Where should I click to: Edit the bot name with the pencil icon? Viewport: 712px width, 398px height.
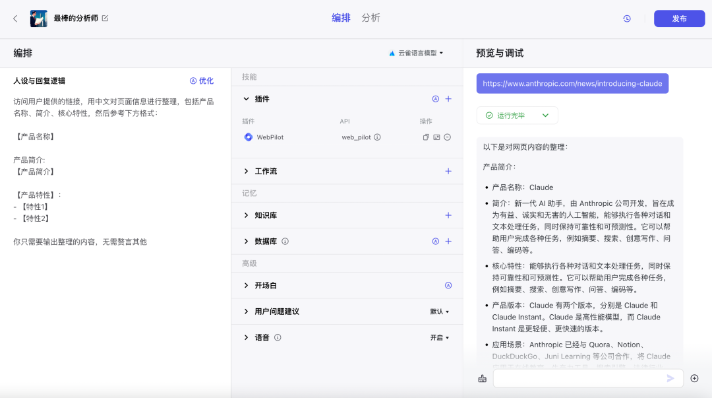105,18
